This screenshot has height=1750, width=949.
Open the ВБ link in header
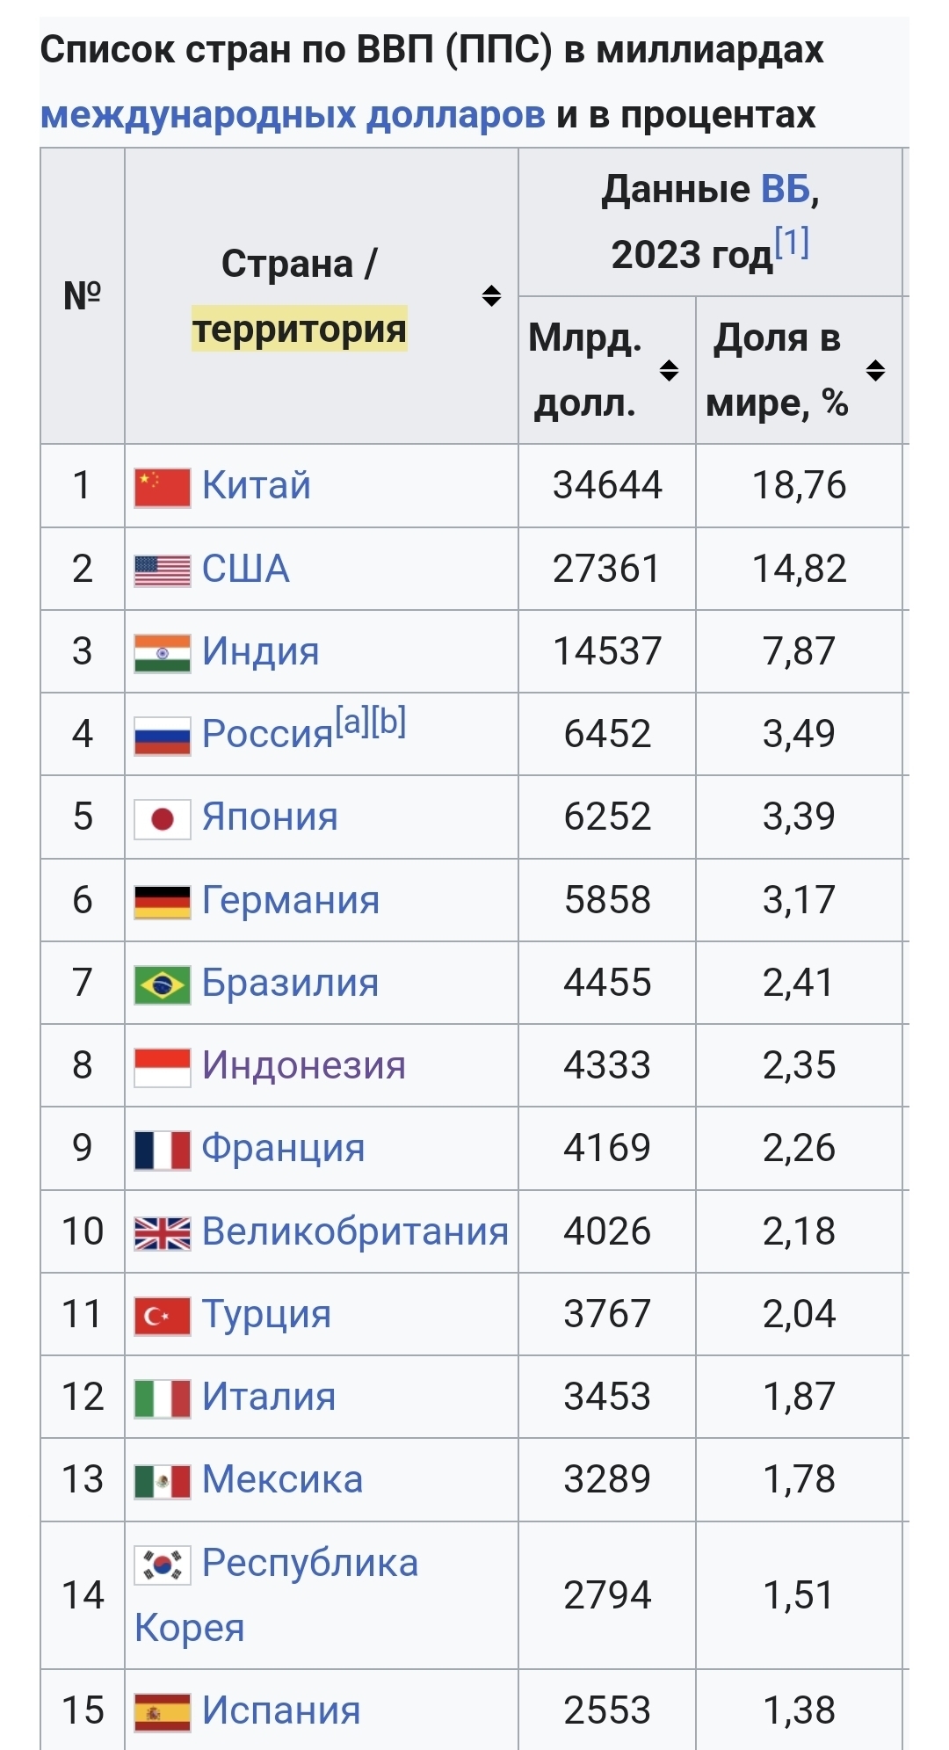point(785,189)
